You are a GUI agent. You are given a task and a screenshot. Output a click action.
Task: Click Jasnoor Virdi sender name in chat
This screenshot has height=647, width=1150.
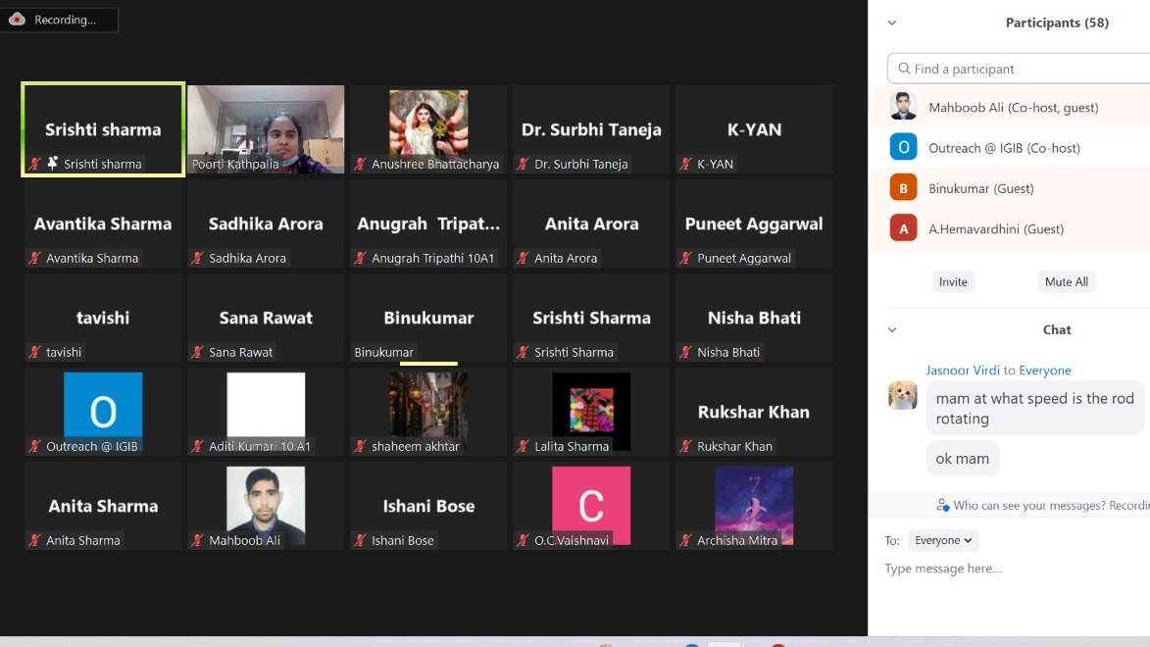[x=962, y=371]
